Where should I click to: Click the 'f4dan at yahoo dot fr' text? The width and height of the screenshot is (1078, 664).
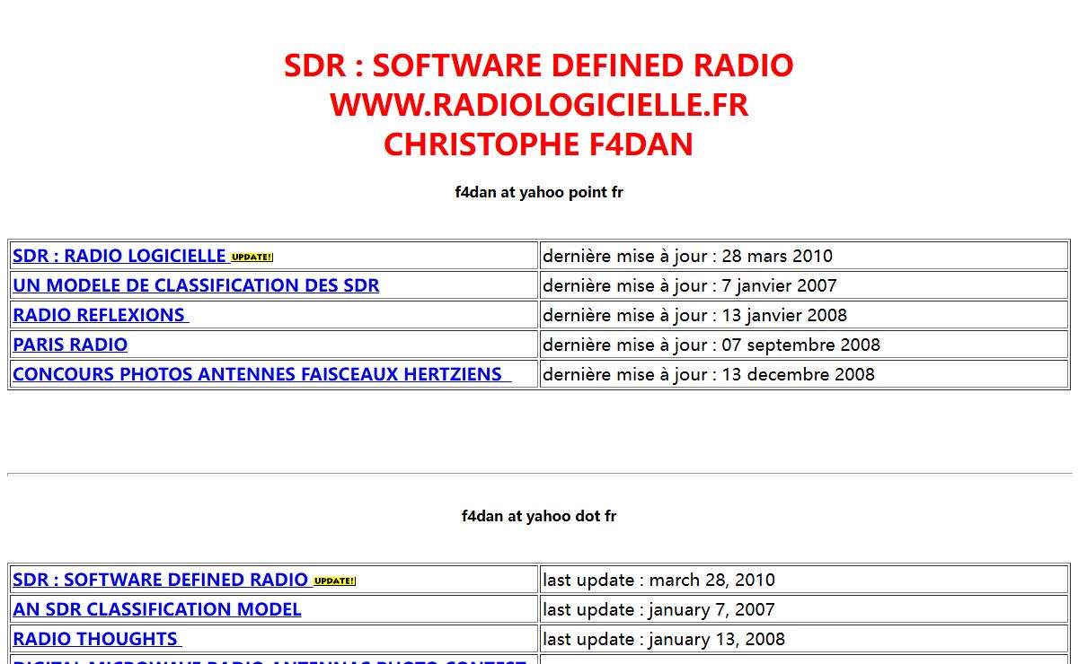pos(539,516)
